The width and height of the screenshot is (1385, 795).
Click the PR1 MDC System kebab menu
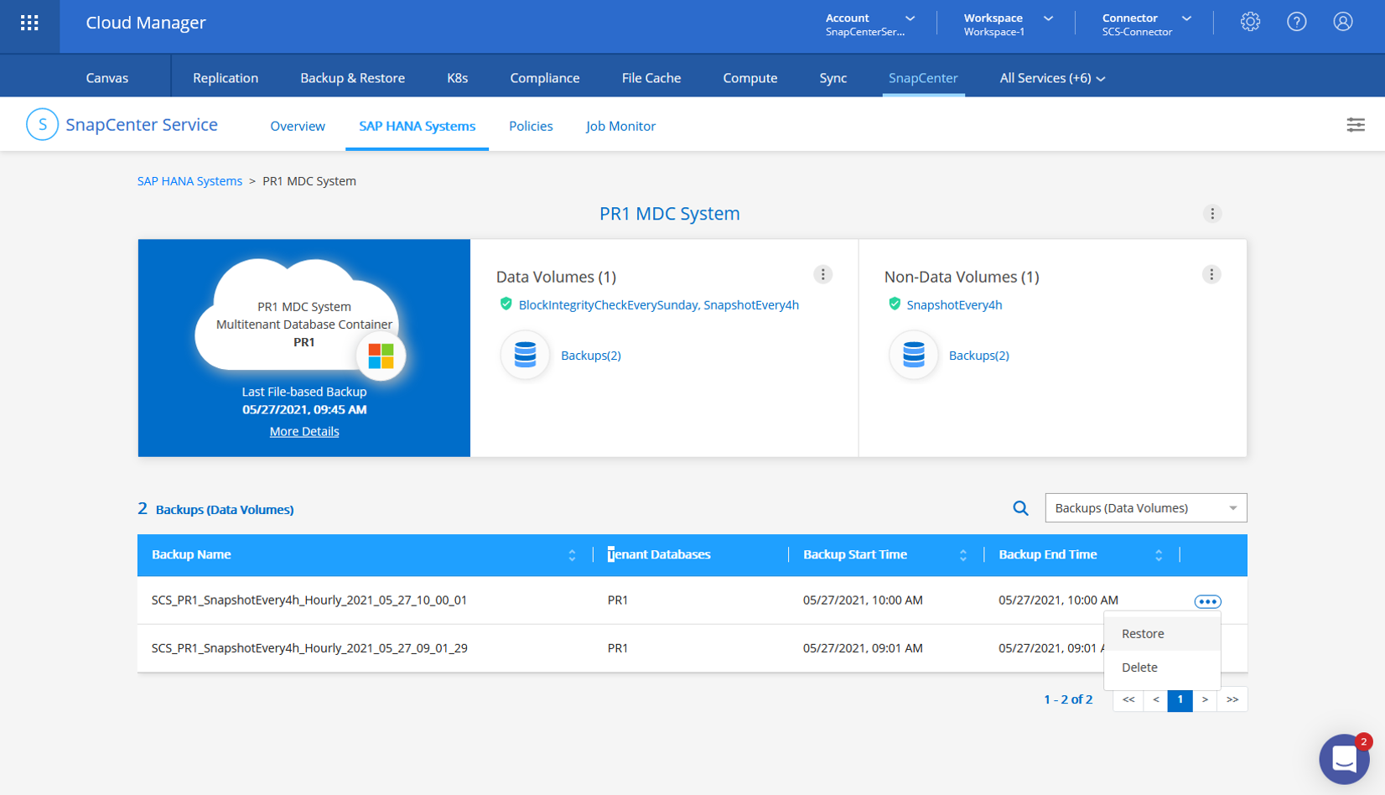click(x=1211, y=214)
